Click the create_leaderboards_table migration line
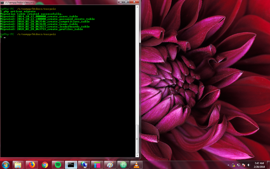Viewport: 270px width, 169px height. click(45, 27)
